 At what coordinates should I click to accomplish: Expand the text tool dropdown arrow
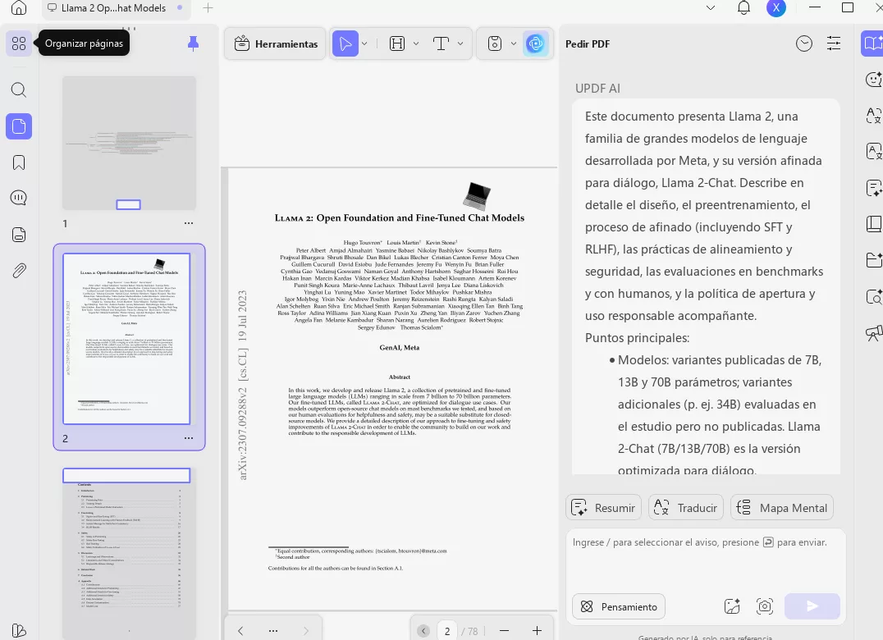pos(460,43)
